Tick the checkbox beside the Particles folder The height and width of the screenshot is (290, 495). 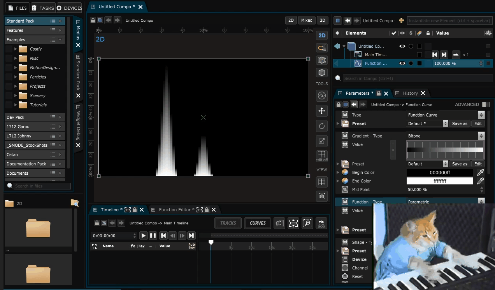tap(9, 77)
